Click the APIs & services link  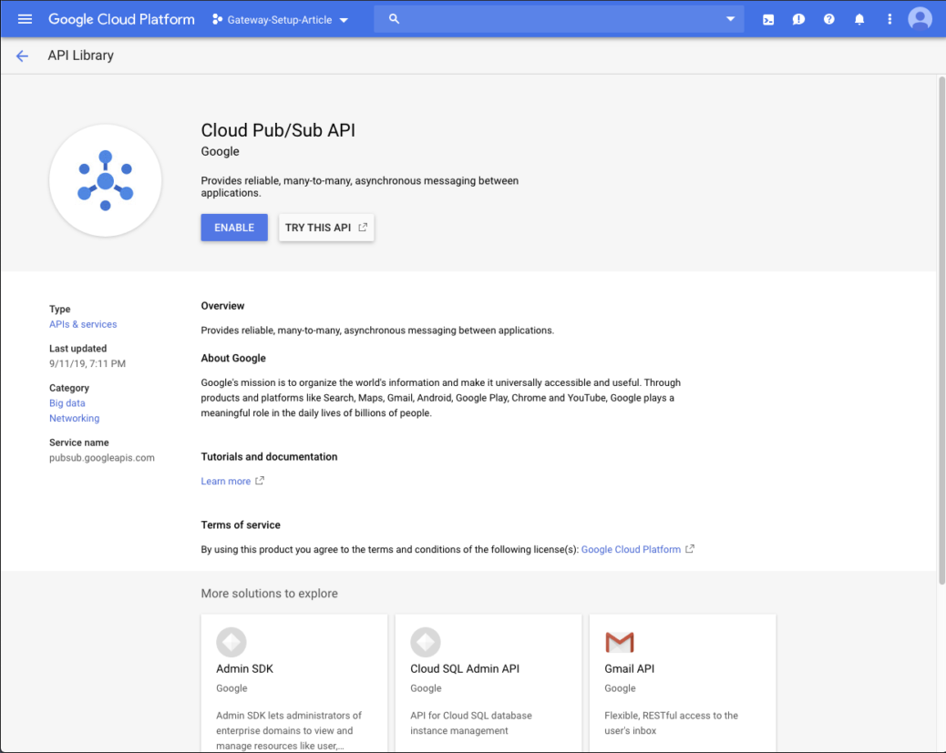pos(83,323)
